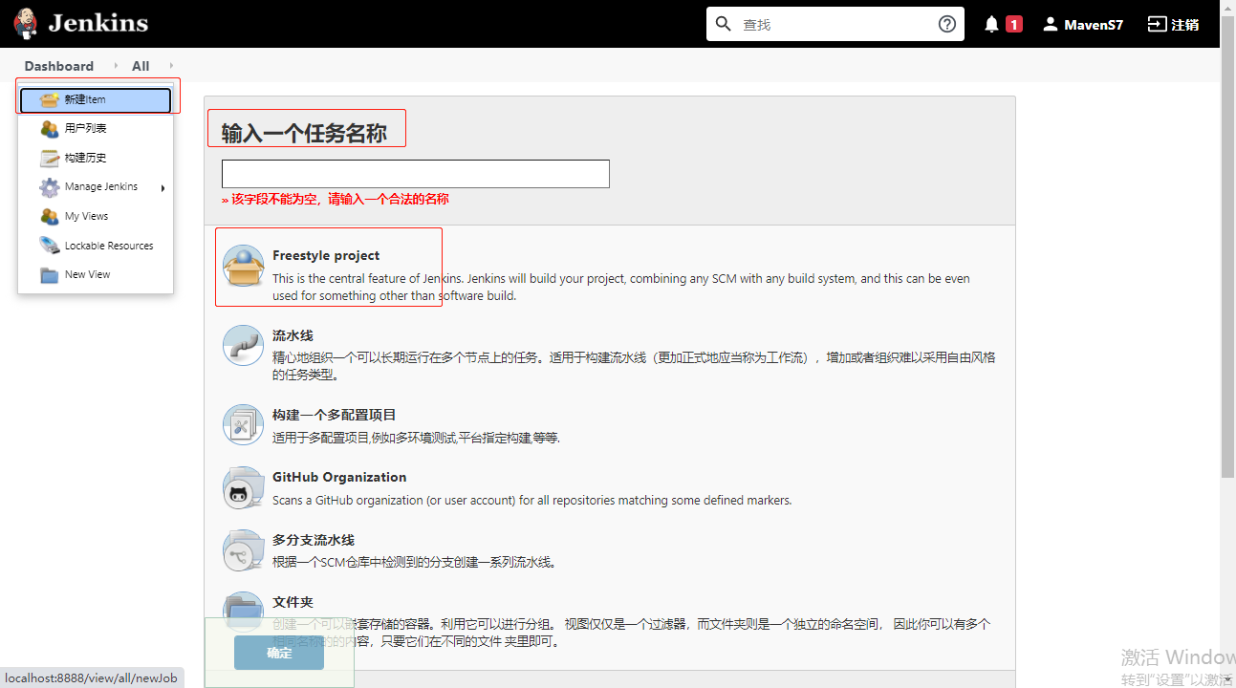Click the empty name validation error message

click(336, 199)
